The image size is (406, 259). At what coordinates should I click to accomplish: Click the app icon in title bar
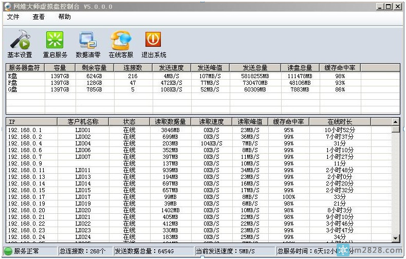click(x=8, y=6)
